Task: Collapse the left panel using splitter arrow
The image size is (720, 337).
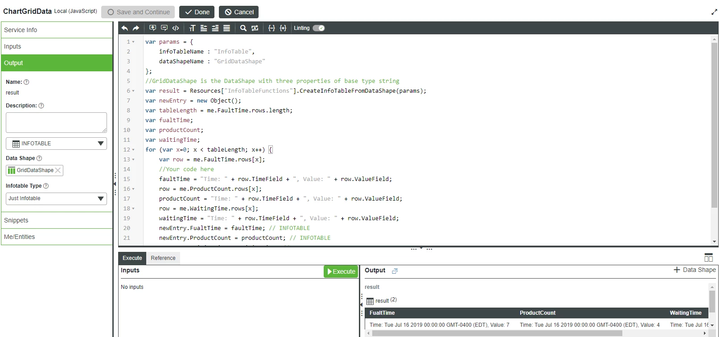Action: click(115, 184)
